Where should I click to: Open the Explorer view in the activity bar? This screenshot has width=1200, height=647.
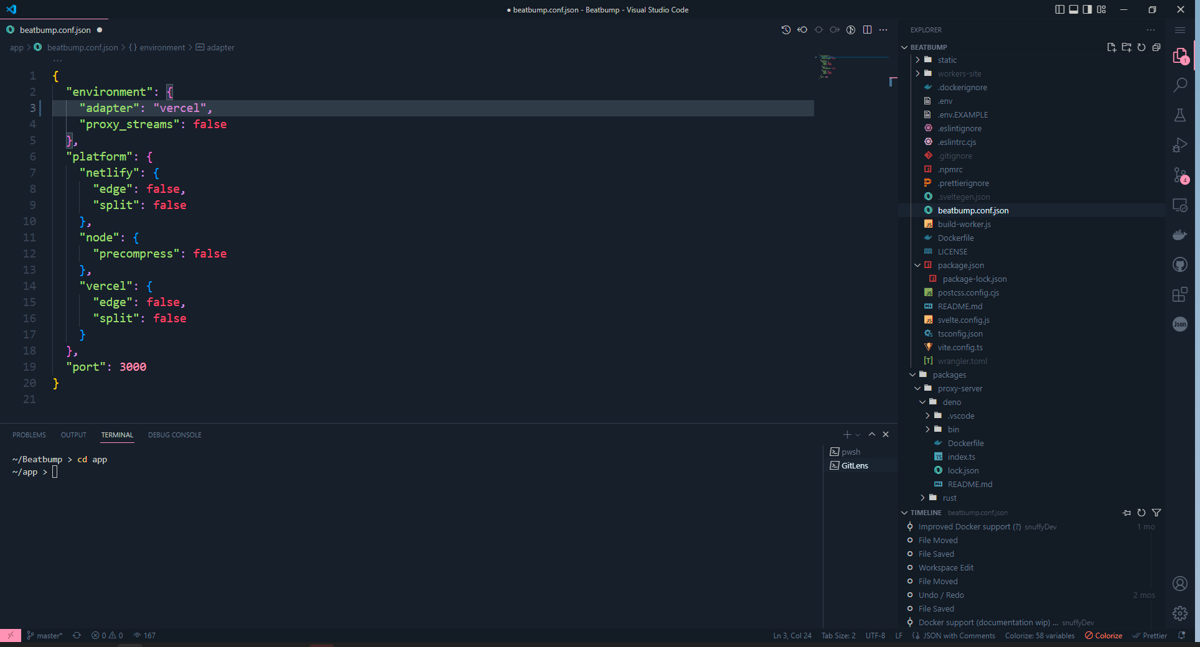pos(1180,56)
